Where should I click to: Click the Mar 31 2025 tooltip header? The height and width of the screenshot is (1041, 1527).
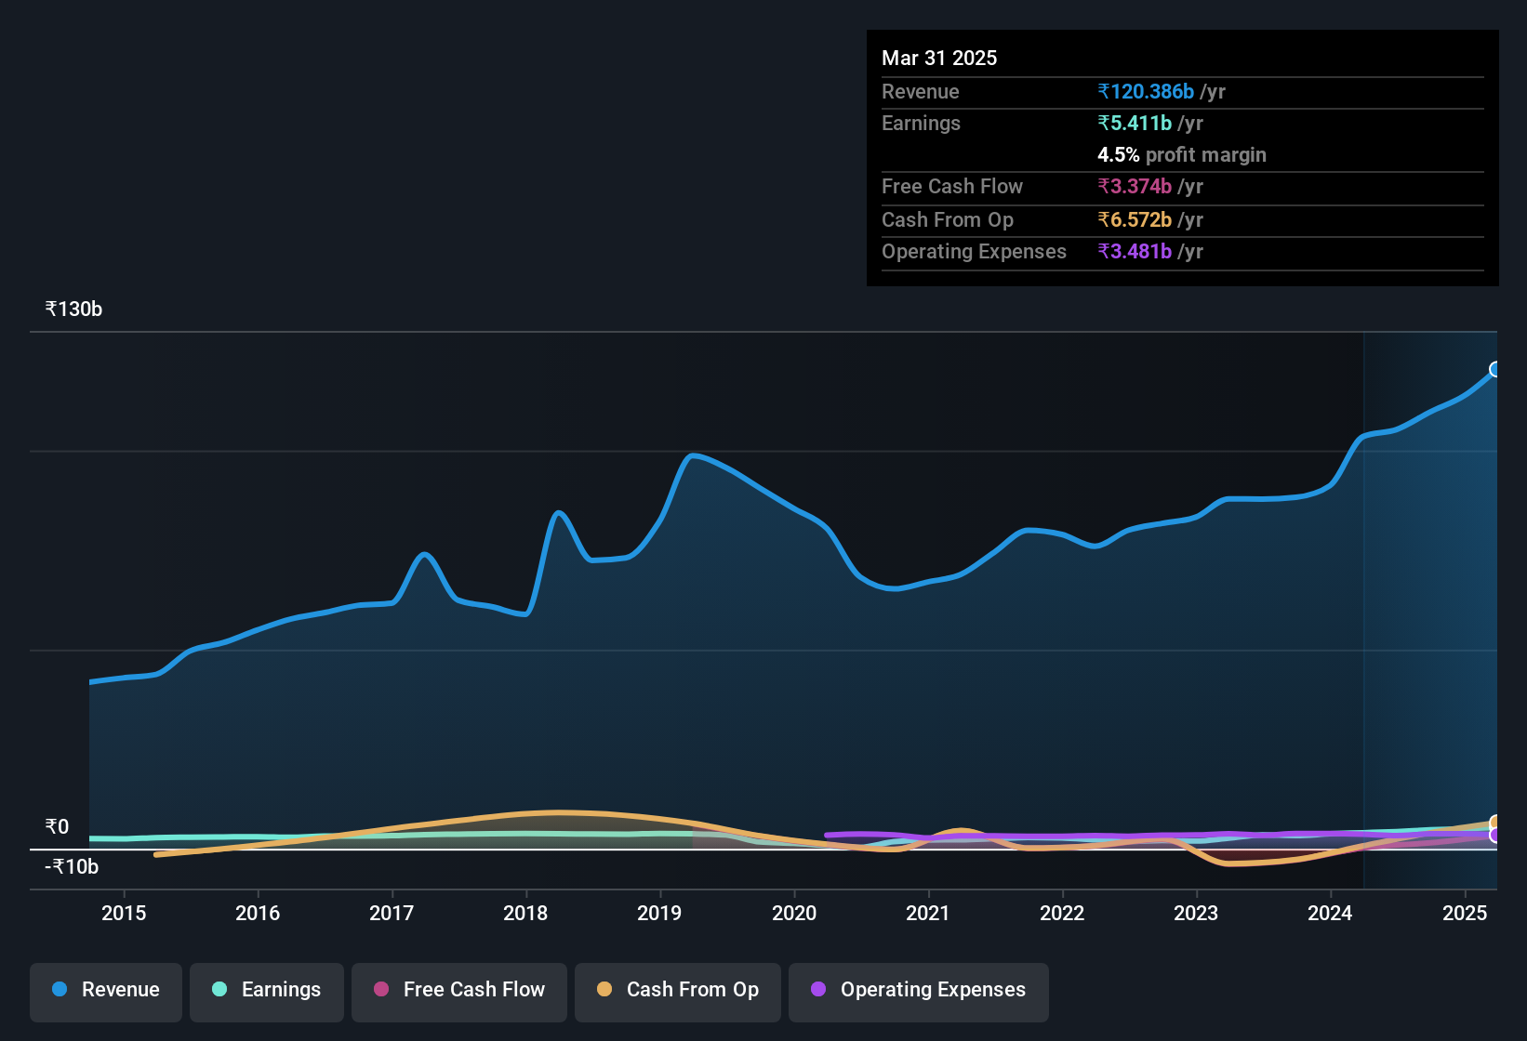click(x=939, y=59)
